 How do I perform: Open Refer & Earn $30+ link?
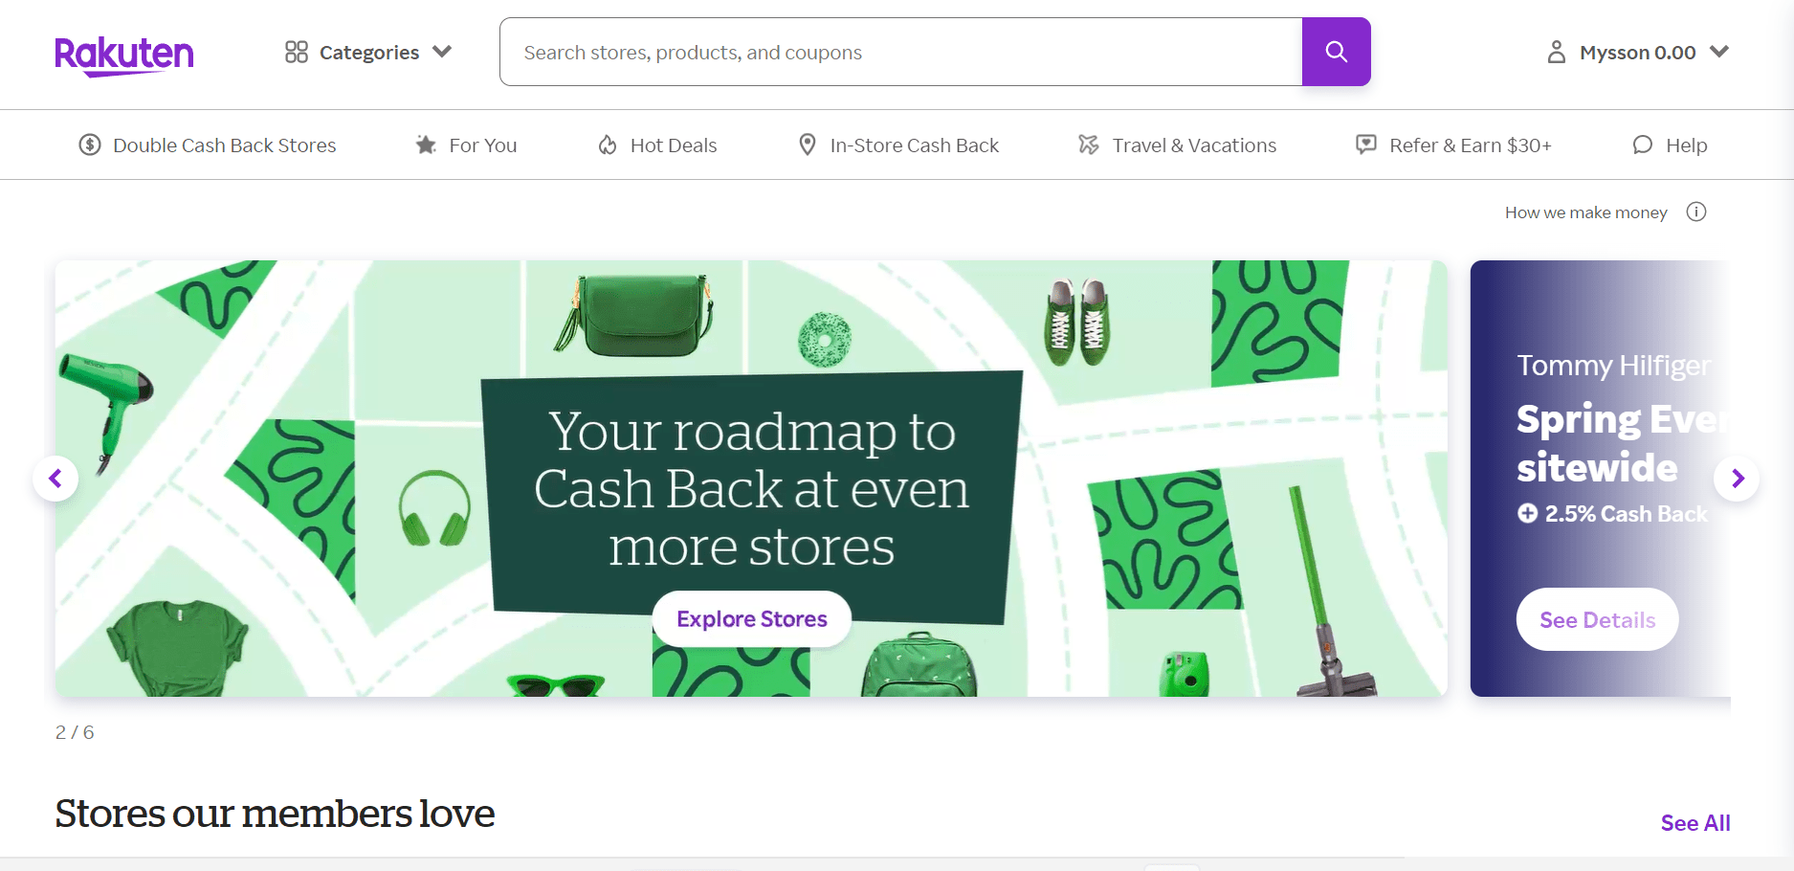coord(1453,145)
